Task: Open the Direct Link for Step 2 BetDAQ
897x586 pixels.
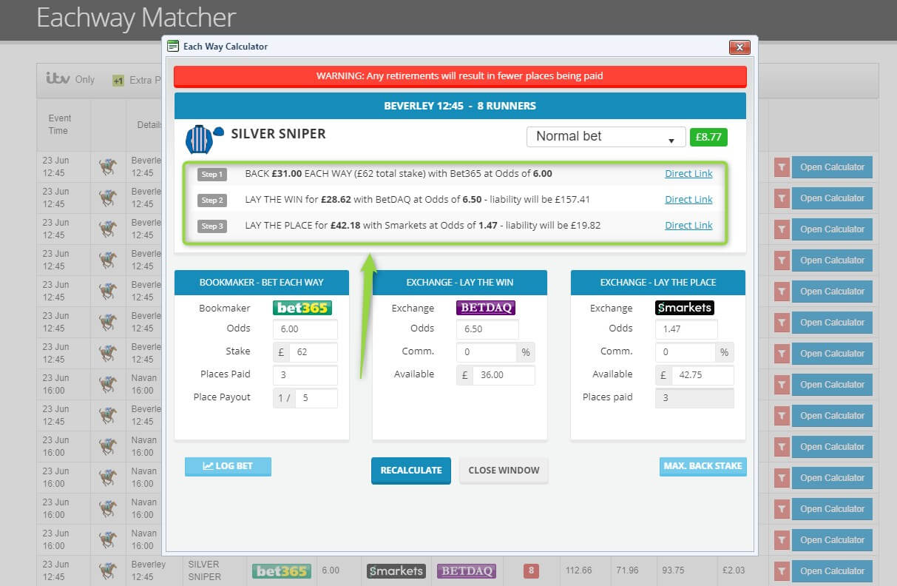Action: (x=688, y=200)
